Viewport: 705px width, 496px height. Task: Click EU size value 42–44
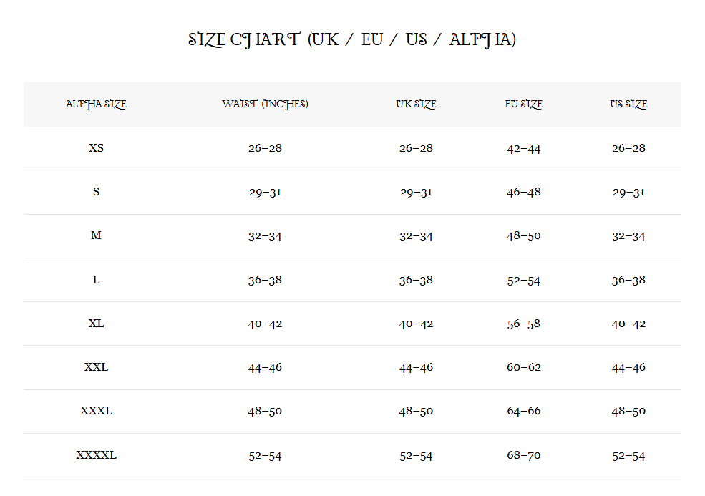pos(523,148)
